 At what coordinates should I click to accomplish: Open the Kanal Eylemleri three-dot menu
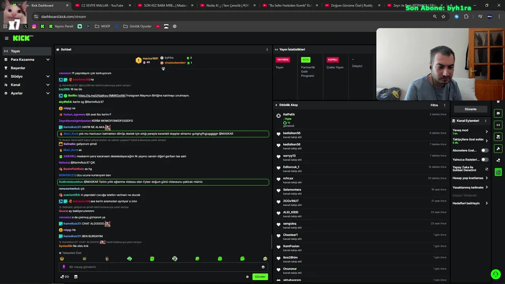click(x=486, y=121)
